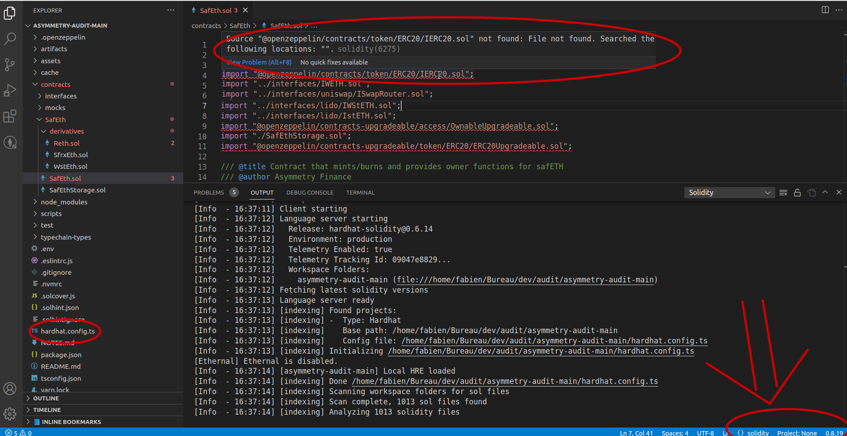The image size is (847, 436).
Task: Open the Extensions view
Action: click(10, 116)
